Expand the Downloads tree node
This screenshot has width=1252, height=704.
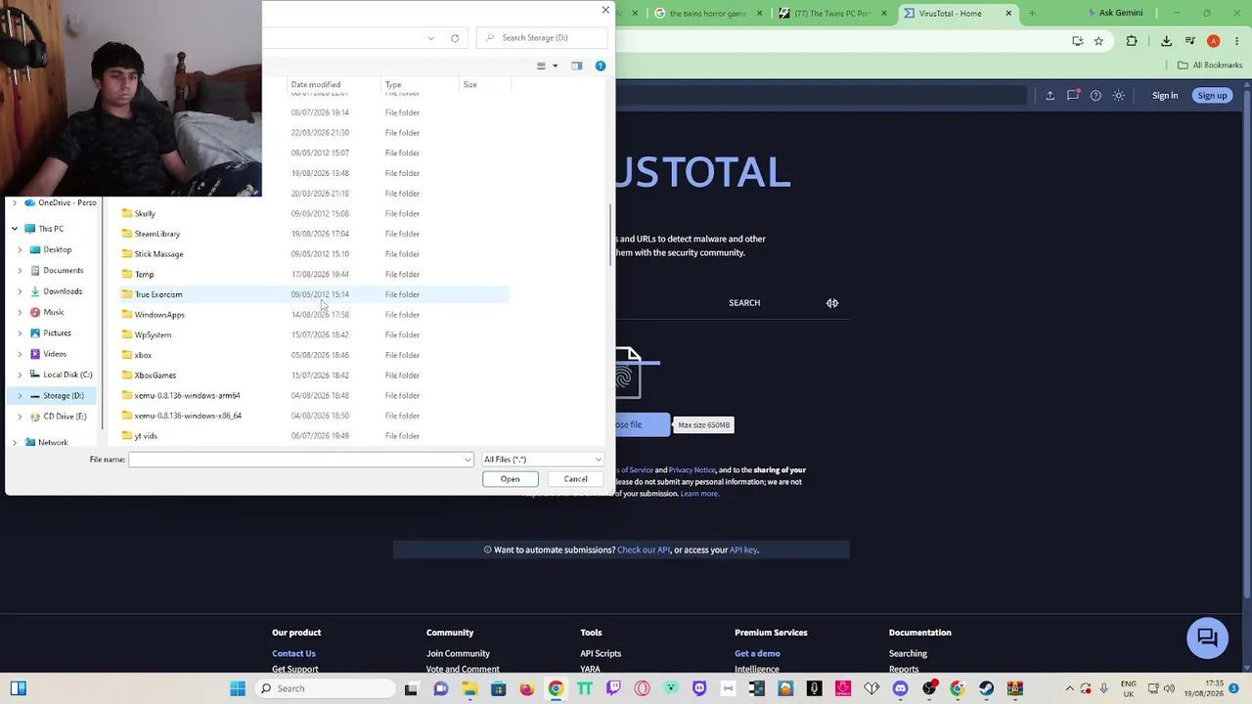pyautogui.click(x=20, y=291)
